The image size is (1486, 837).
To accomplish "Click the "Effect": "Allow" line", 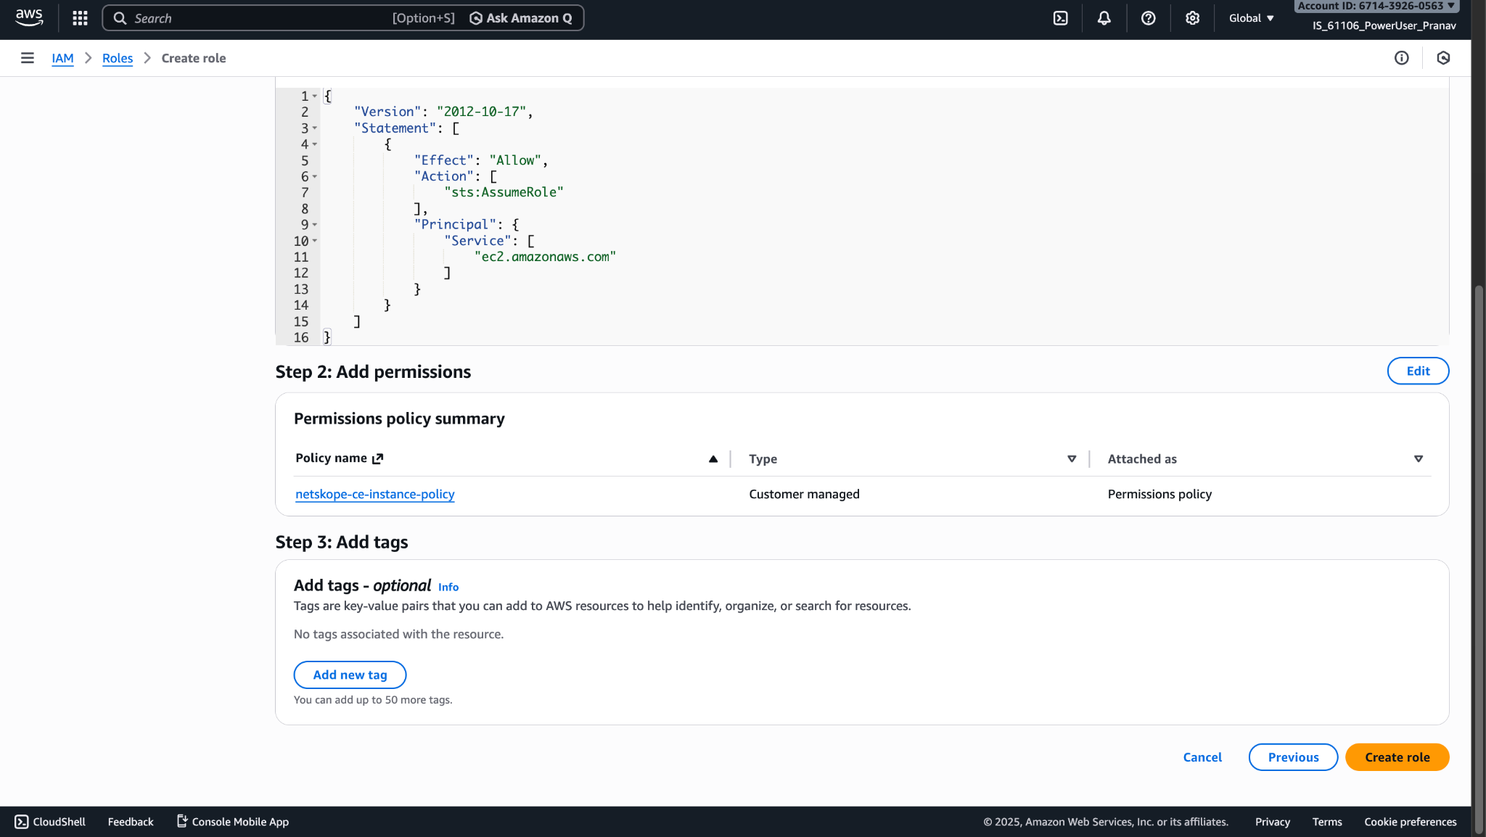I will click(480, 160).
